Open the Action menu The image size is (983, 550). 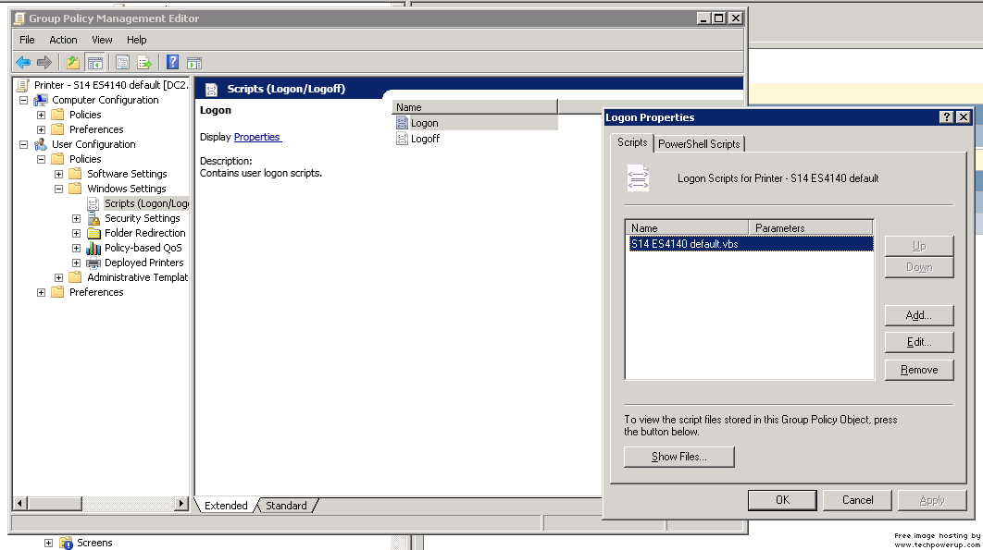[63, 40]
